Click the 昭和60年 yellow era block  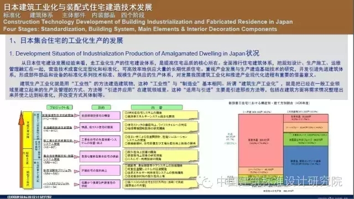(27, 158)
